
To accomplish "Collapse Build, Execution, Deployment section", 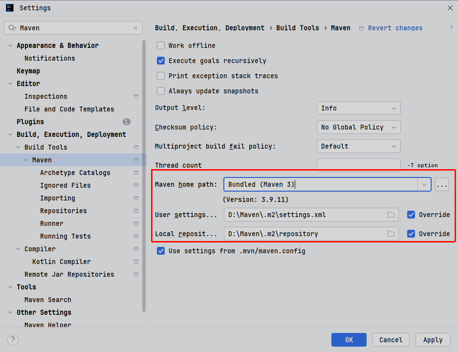I will click(10, 134).
